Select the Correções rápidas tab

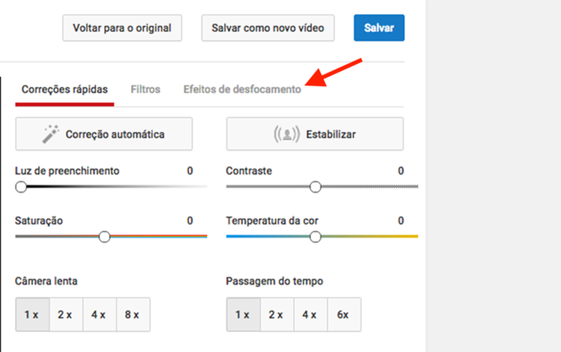point(64,89)
